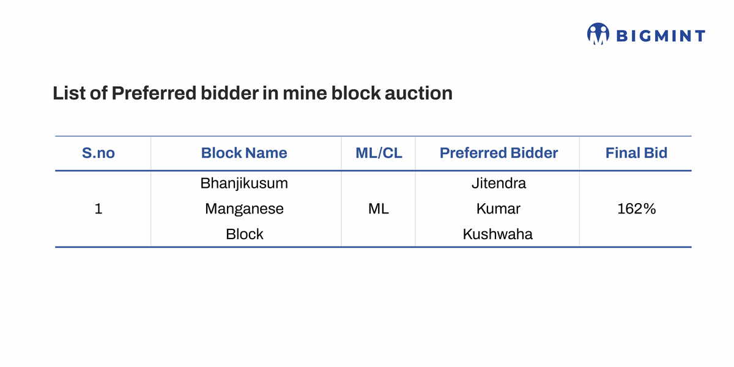
Task: Click the BigMint people logo icon
Action: [598, 34]
